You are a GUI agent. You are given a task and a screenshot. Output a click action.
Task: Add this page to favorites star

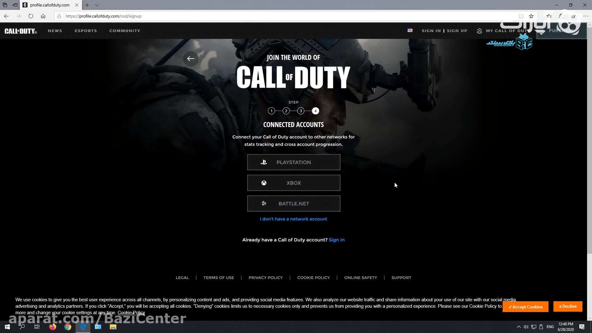pyautogui.click(x=531, y=16)
